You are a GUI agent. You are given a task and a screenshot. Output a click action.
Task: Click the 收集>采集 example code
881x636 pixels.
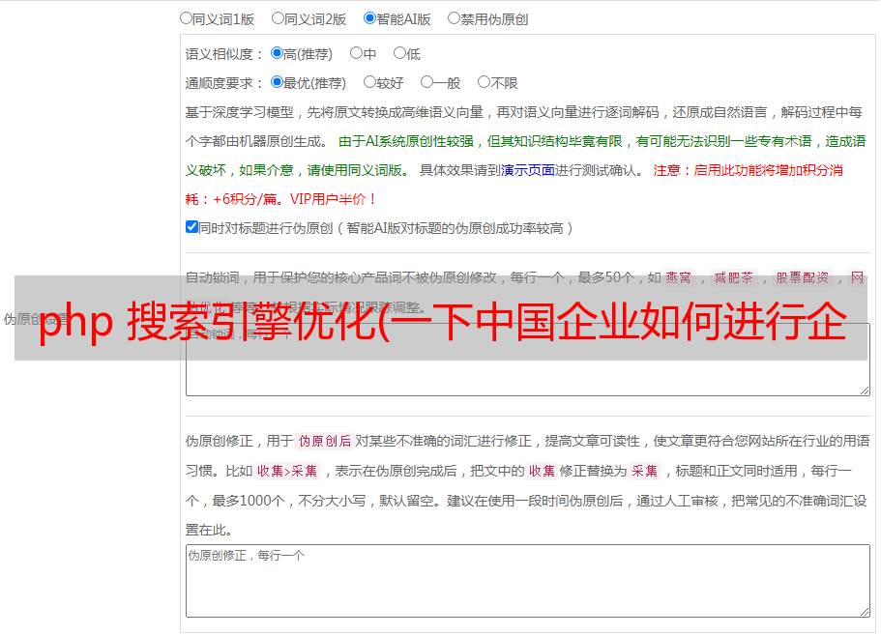coord(287,471)
